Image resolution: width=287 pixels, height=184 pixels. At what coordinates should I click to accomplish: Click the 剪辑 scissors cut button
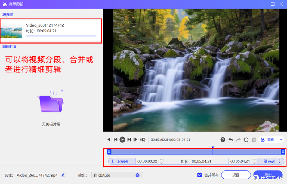tap(267, 140)
